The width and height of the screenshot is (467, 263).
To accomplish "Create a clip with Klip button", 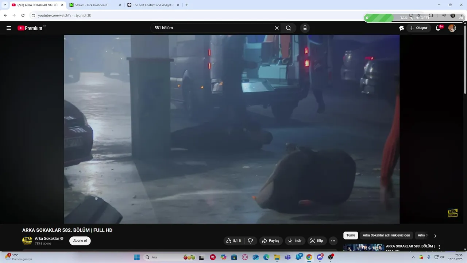I will click(x=317, y=241).
